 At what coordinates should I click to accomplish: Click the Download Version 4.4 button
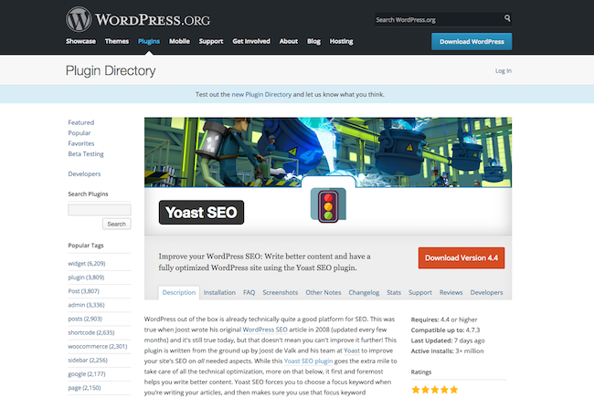(461, 258)
